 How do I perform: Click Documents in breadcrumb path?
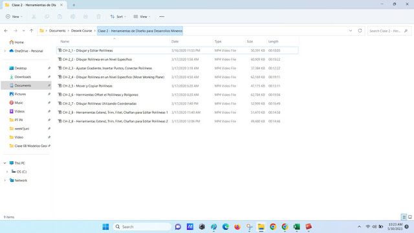(x=58, y=30)
